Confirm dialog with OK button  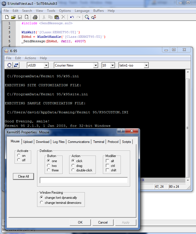coord(80,222)
